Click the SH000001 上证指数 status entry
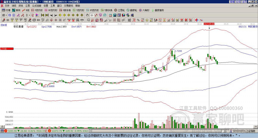The width and height of the screenshot is (258, 138). (x=244, y=131)
